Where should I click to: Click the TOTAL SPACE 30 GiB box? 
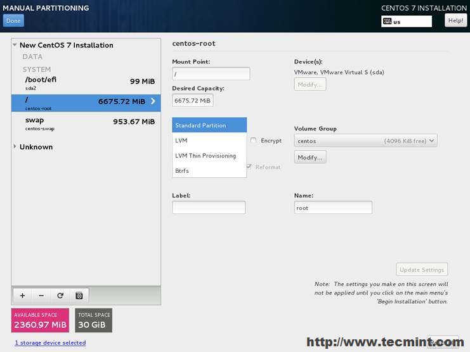coord(93,320)
